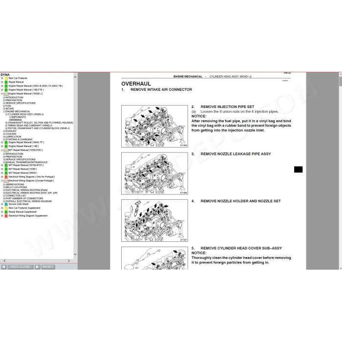Click the tree panel scroll-right arrow
This screenshot has height=342, width=342.
[x=69, y=260]
